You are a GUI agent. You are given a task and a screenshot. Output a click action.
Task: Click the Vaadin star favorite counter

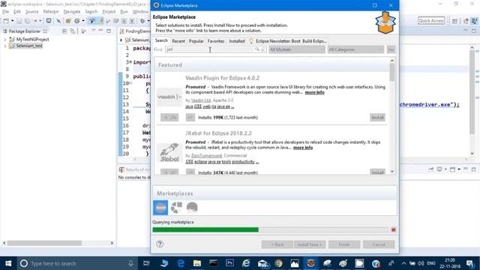[x=169, y=118]
